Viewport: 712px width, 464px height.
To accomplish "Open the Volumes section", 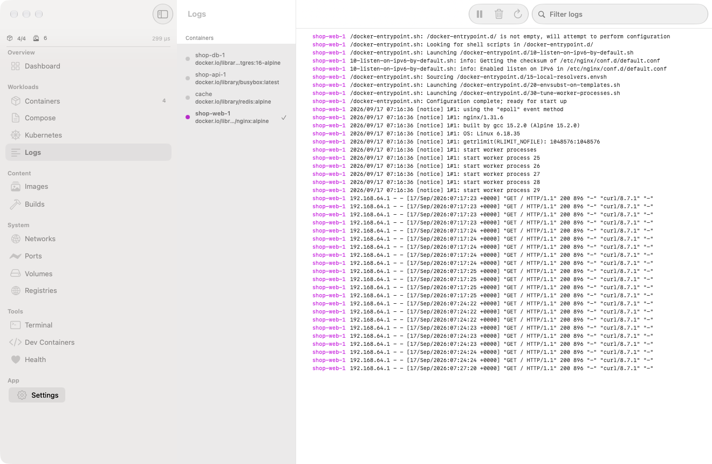I will point(88,274).
